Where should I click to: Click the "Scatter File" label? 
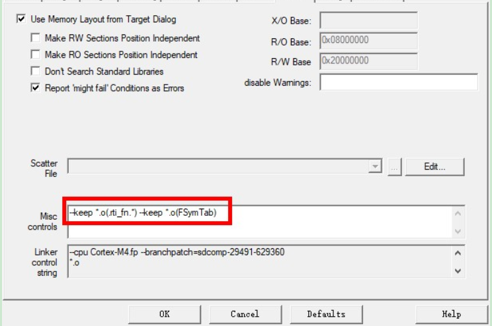44,168
